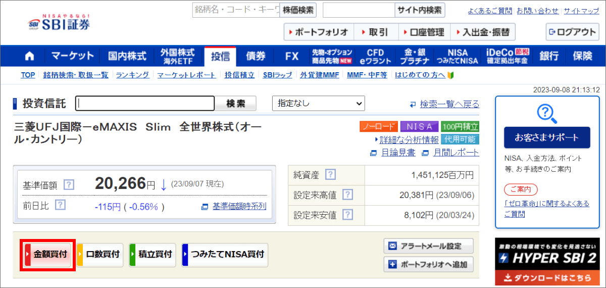
Task: Open 投信積立 submenu link
Action: click(x=239, y=75)
